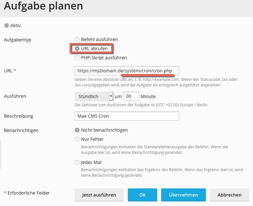Viewport: 253px width, 206px height.
Task: Confirm with the OK button
Action: pos(143,195)
